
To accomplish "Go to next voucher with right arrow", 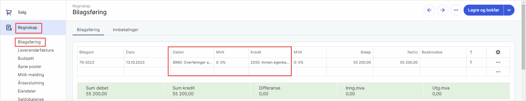I will pos(443,10).
